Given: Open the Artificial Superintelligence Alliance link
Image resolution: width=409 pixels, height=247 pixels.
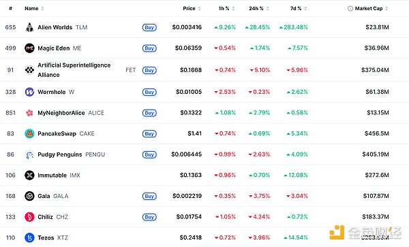Looking at the screenshot, I should 74,70.
